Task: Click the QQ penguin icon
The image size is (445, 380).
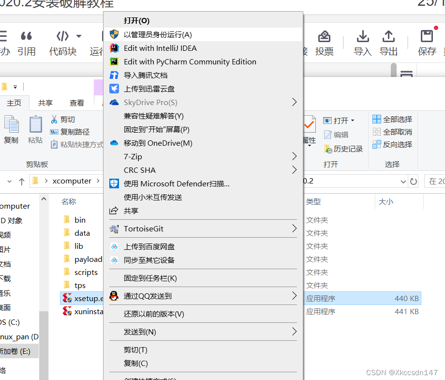Action: point(114,296)
